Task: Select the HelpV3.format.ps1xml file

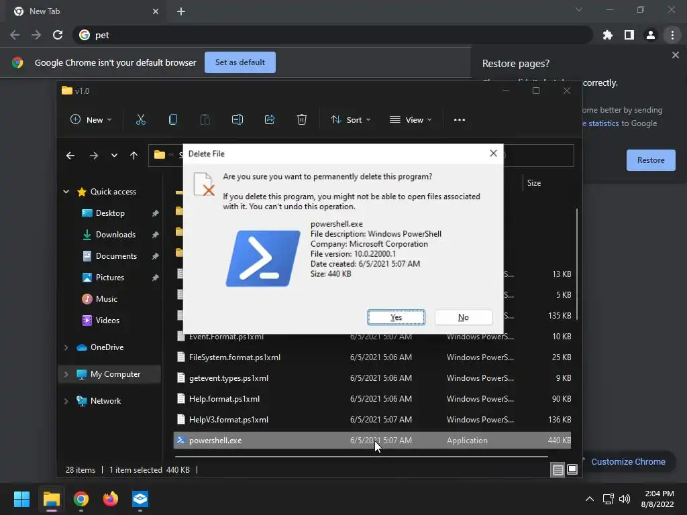Action: pyautogui.click(x=372, y=420)
